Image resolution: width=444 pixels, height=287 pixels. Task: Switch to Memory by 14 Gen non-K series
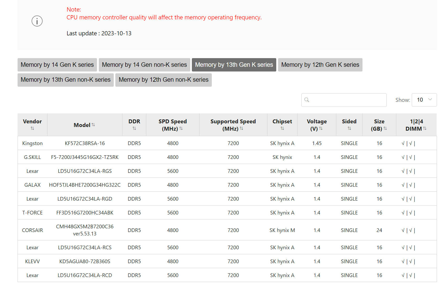pos(144,65)
